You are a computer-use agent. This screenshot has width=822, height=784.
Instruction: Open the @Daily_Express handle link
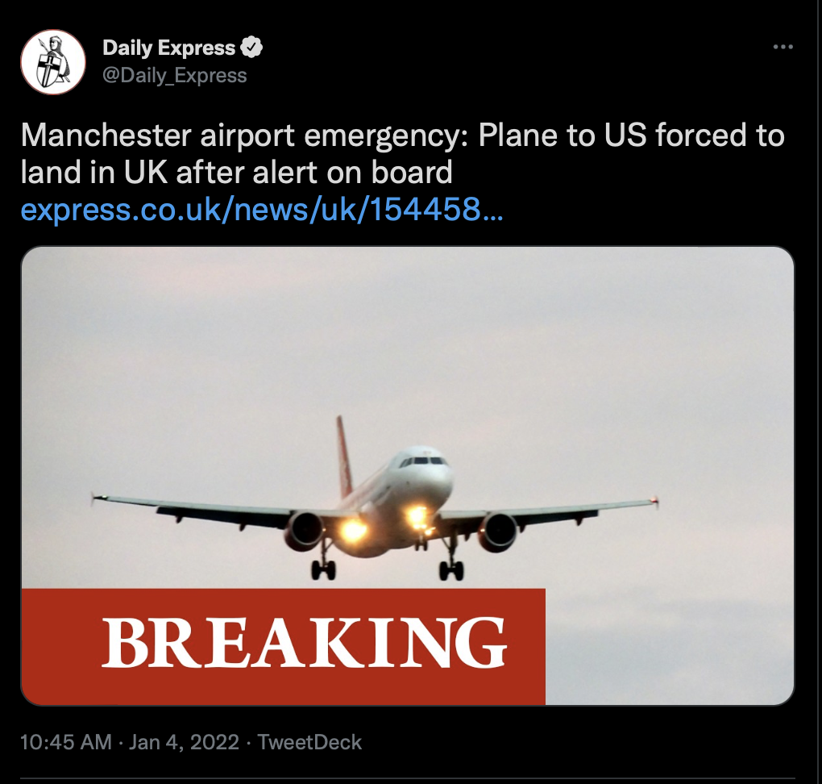point(175,76)
